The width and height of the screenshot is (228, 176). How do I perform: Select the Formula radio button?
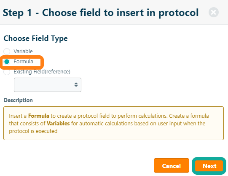click(x=7, y=62)
